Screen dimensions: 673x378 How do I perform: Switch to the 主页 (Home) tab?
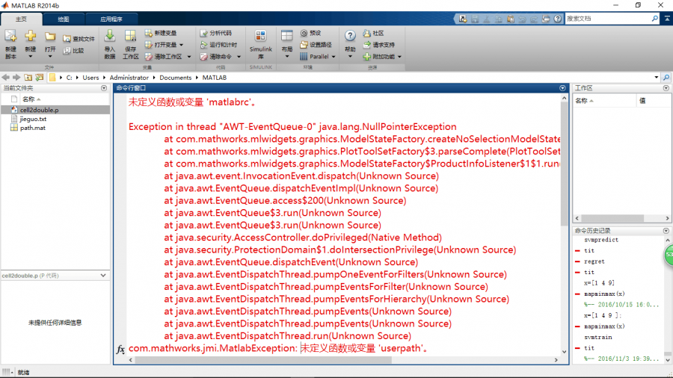(x=22, y=19)
